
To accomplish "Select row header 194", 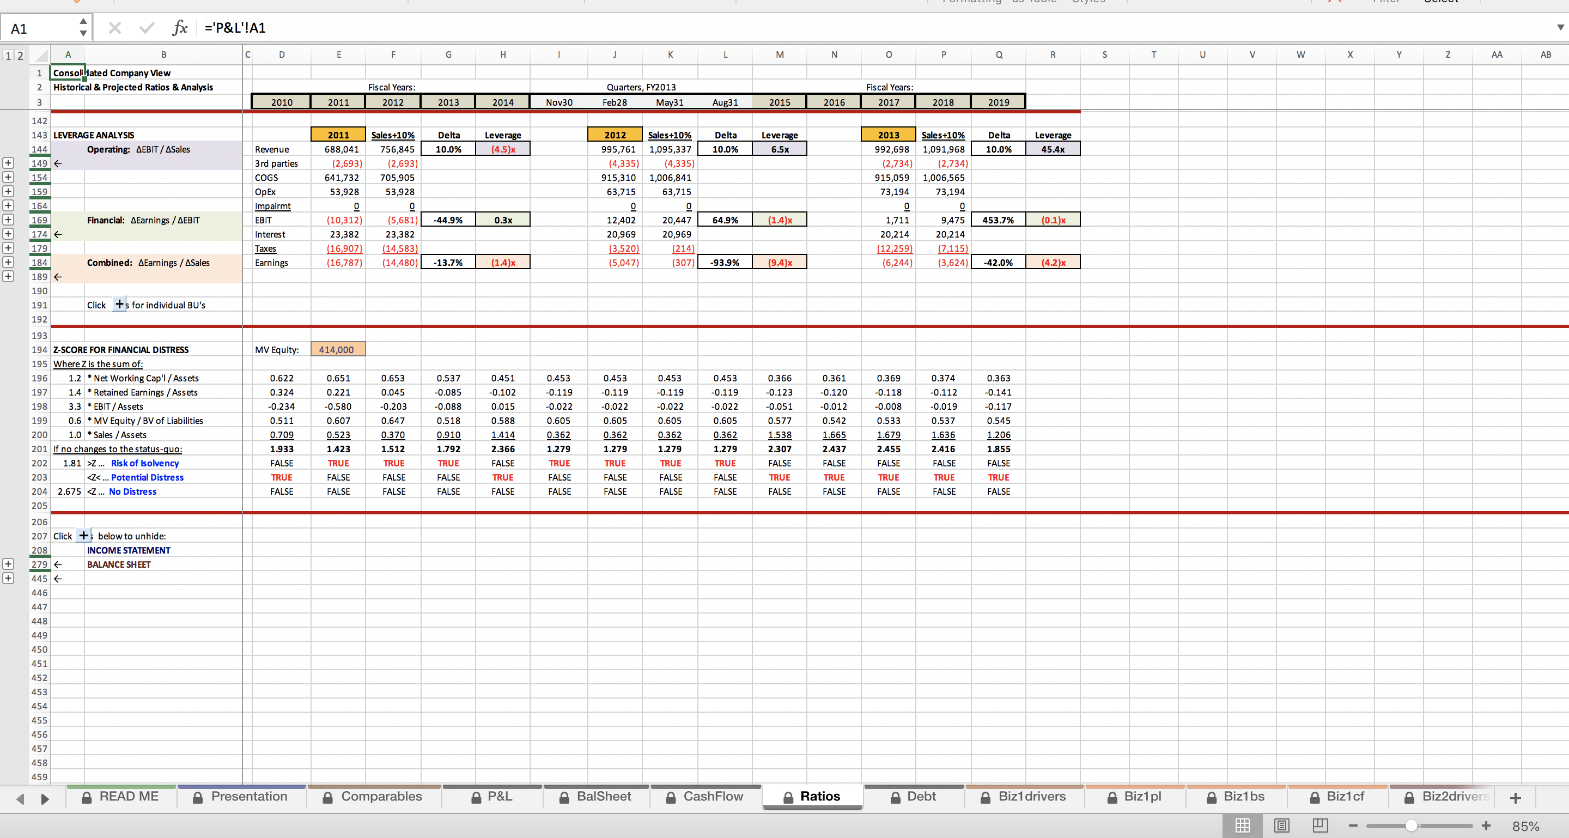I will (39, 350).
